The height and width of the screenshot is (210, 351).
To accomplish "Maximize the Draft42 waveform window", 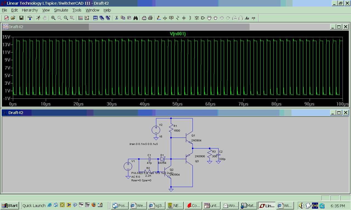I will click(339, 27).
